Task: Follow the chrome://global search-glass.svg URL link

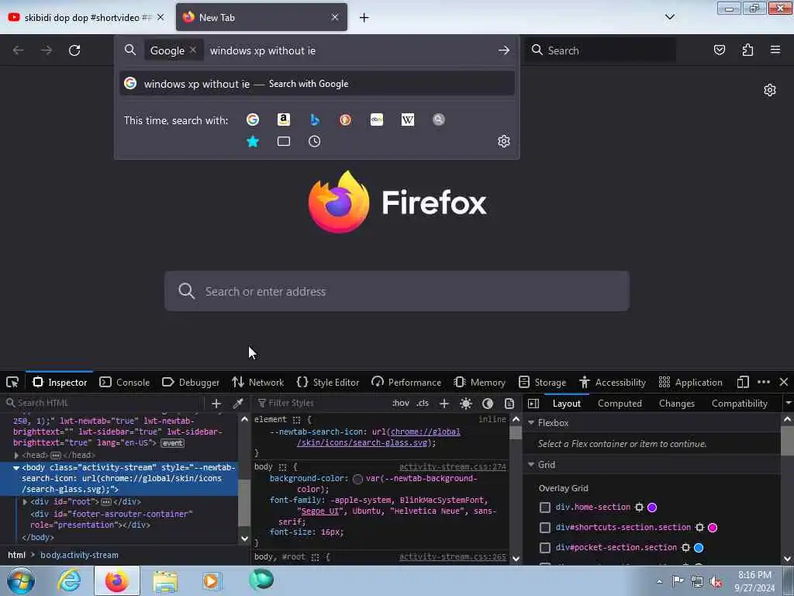Action: coord(378,438)
